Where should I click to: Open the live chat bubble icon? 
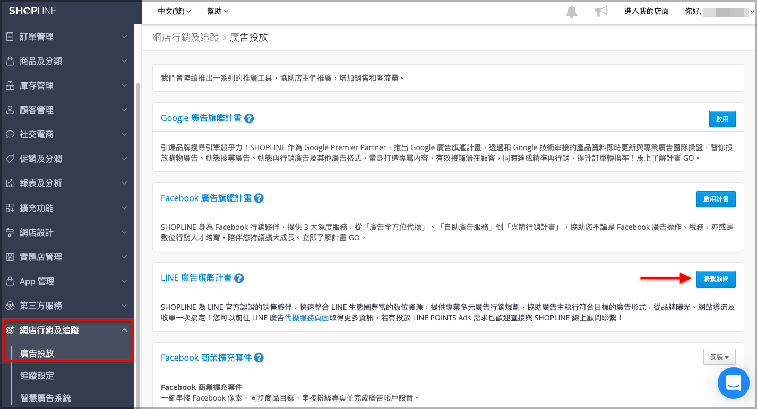click(733, 382)
